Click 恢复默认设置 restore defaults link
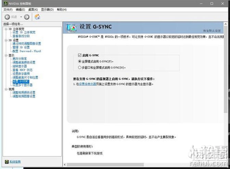 (212, 31)
